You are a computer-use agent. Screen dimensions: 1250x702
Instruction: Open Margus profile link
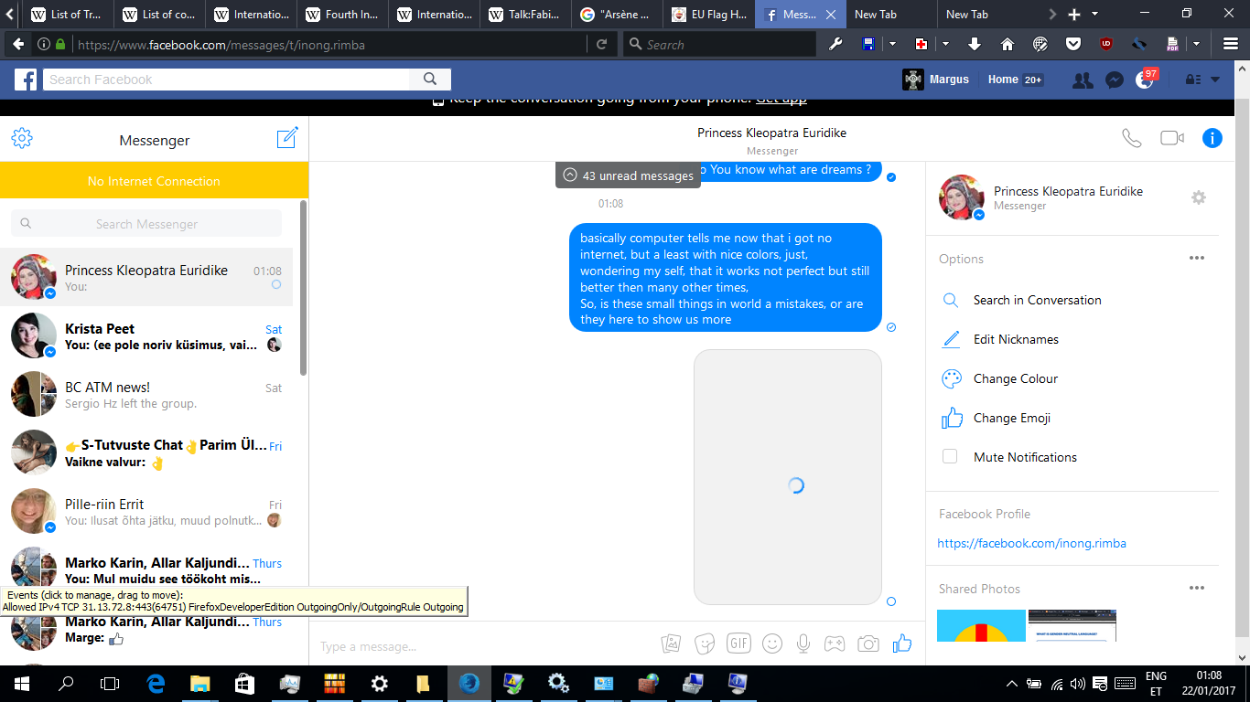935,80
